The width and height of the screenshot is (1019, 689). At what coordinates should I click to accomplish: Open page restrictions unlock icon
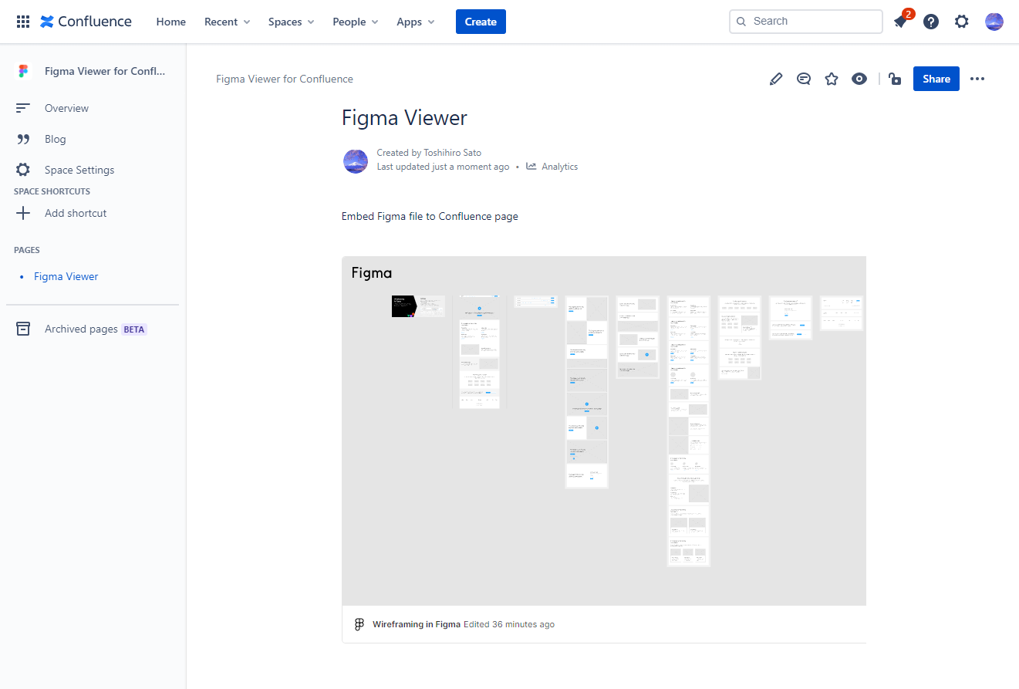click(895, 79)
